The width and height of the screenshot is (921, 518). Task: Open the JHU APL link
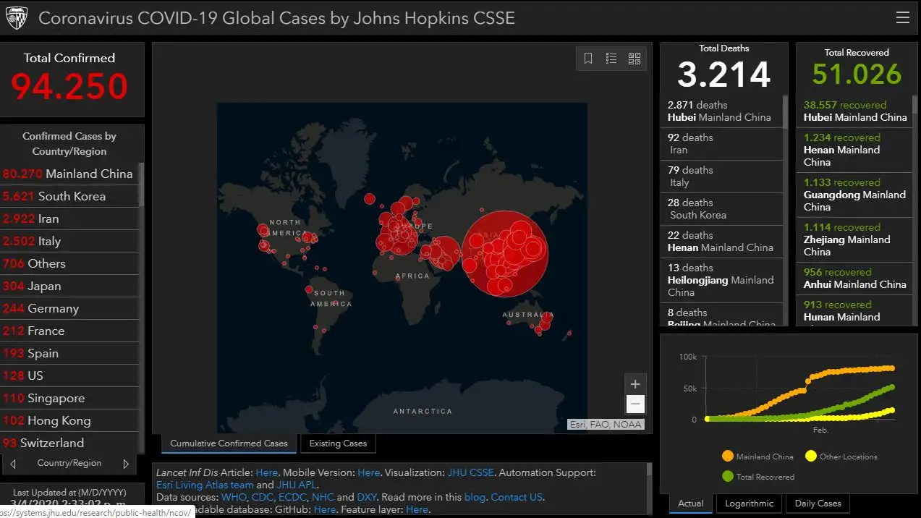click(x=296, y=485)
